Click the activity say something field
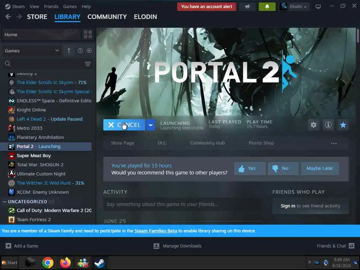The width and height of the screenshot is (360, 270). 182,204
